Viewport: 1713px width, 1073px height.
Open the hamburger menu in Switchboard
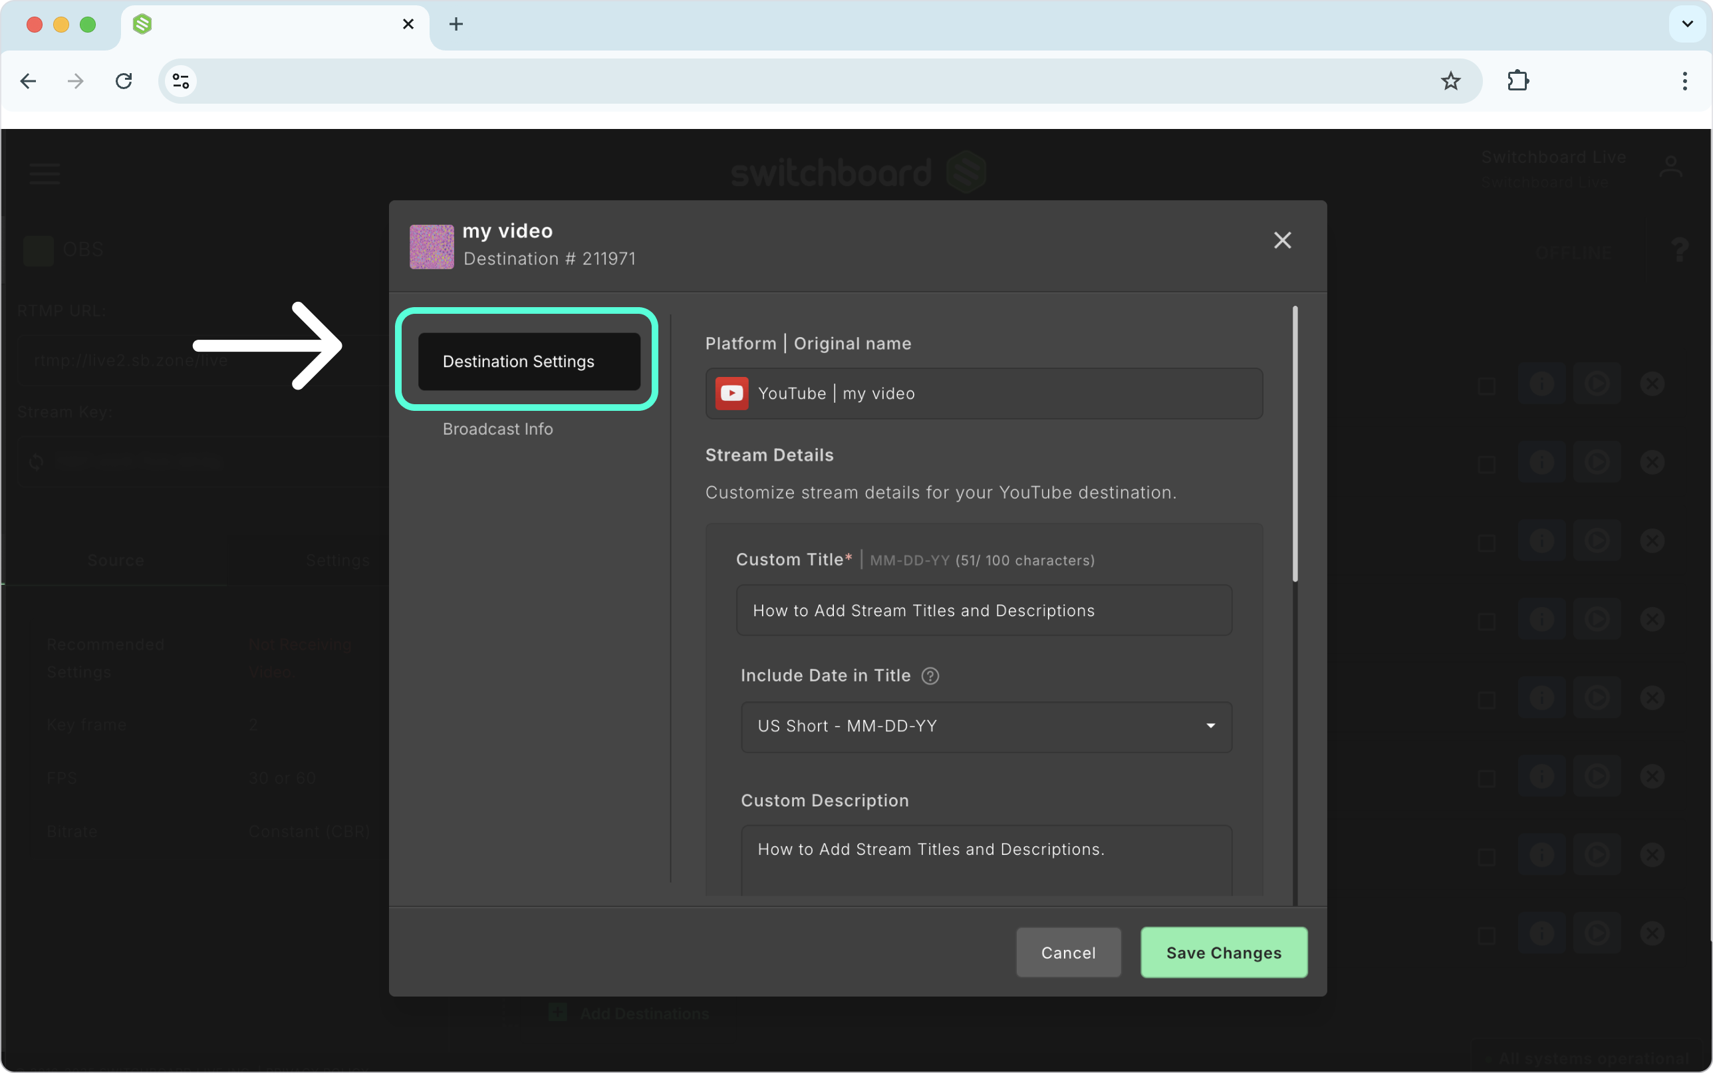(45, 173)
